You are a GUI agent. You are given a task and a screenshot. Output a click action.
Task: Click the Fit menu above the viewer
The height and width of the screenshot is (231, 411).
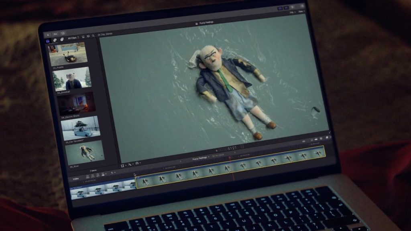point(292,12)
